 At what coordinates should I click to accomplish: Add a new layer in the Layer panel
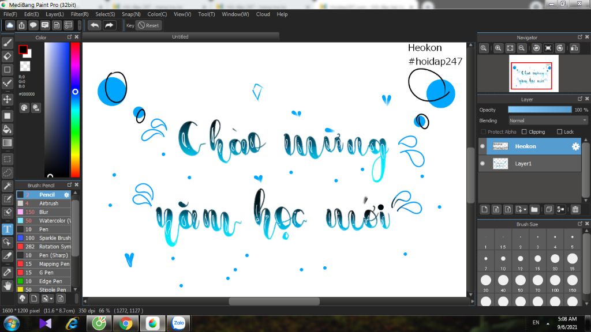[x=485, y=210]
